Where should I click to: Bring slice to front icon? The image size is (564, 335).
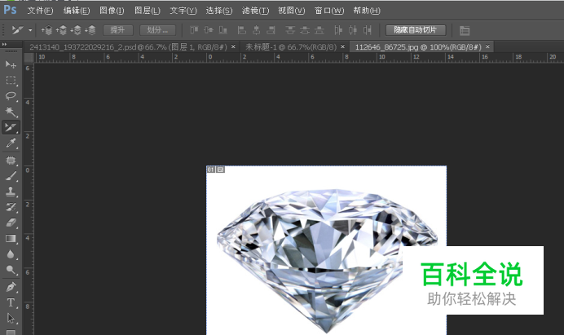[46, 30]
